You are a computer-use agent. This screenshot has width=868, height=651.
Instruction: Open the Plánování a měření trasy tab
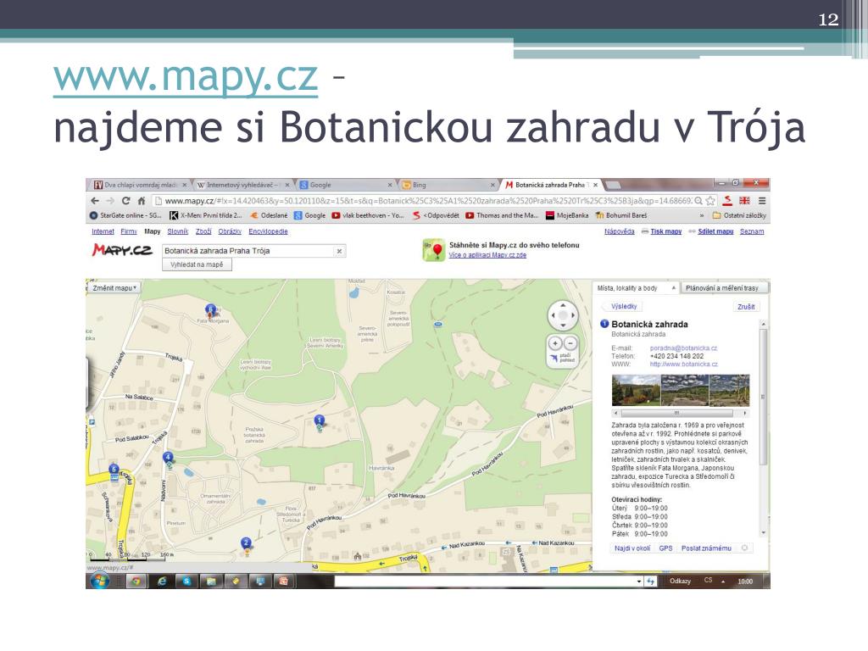tap(722, 288)
